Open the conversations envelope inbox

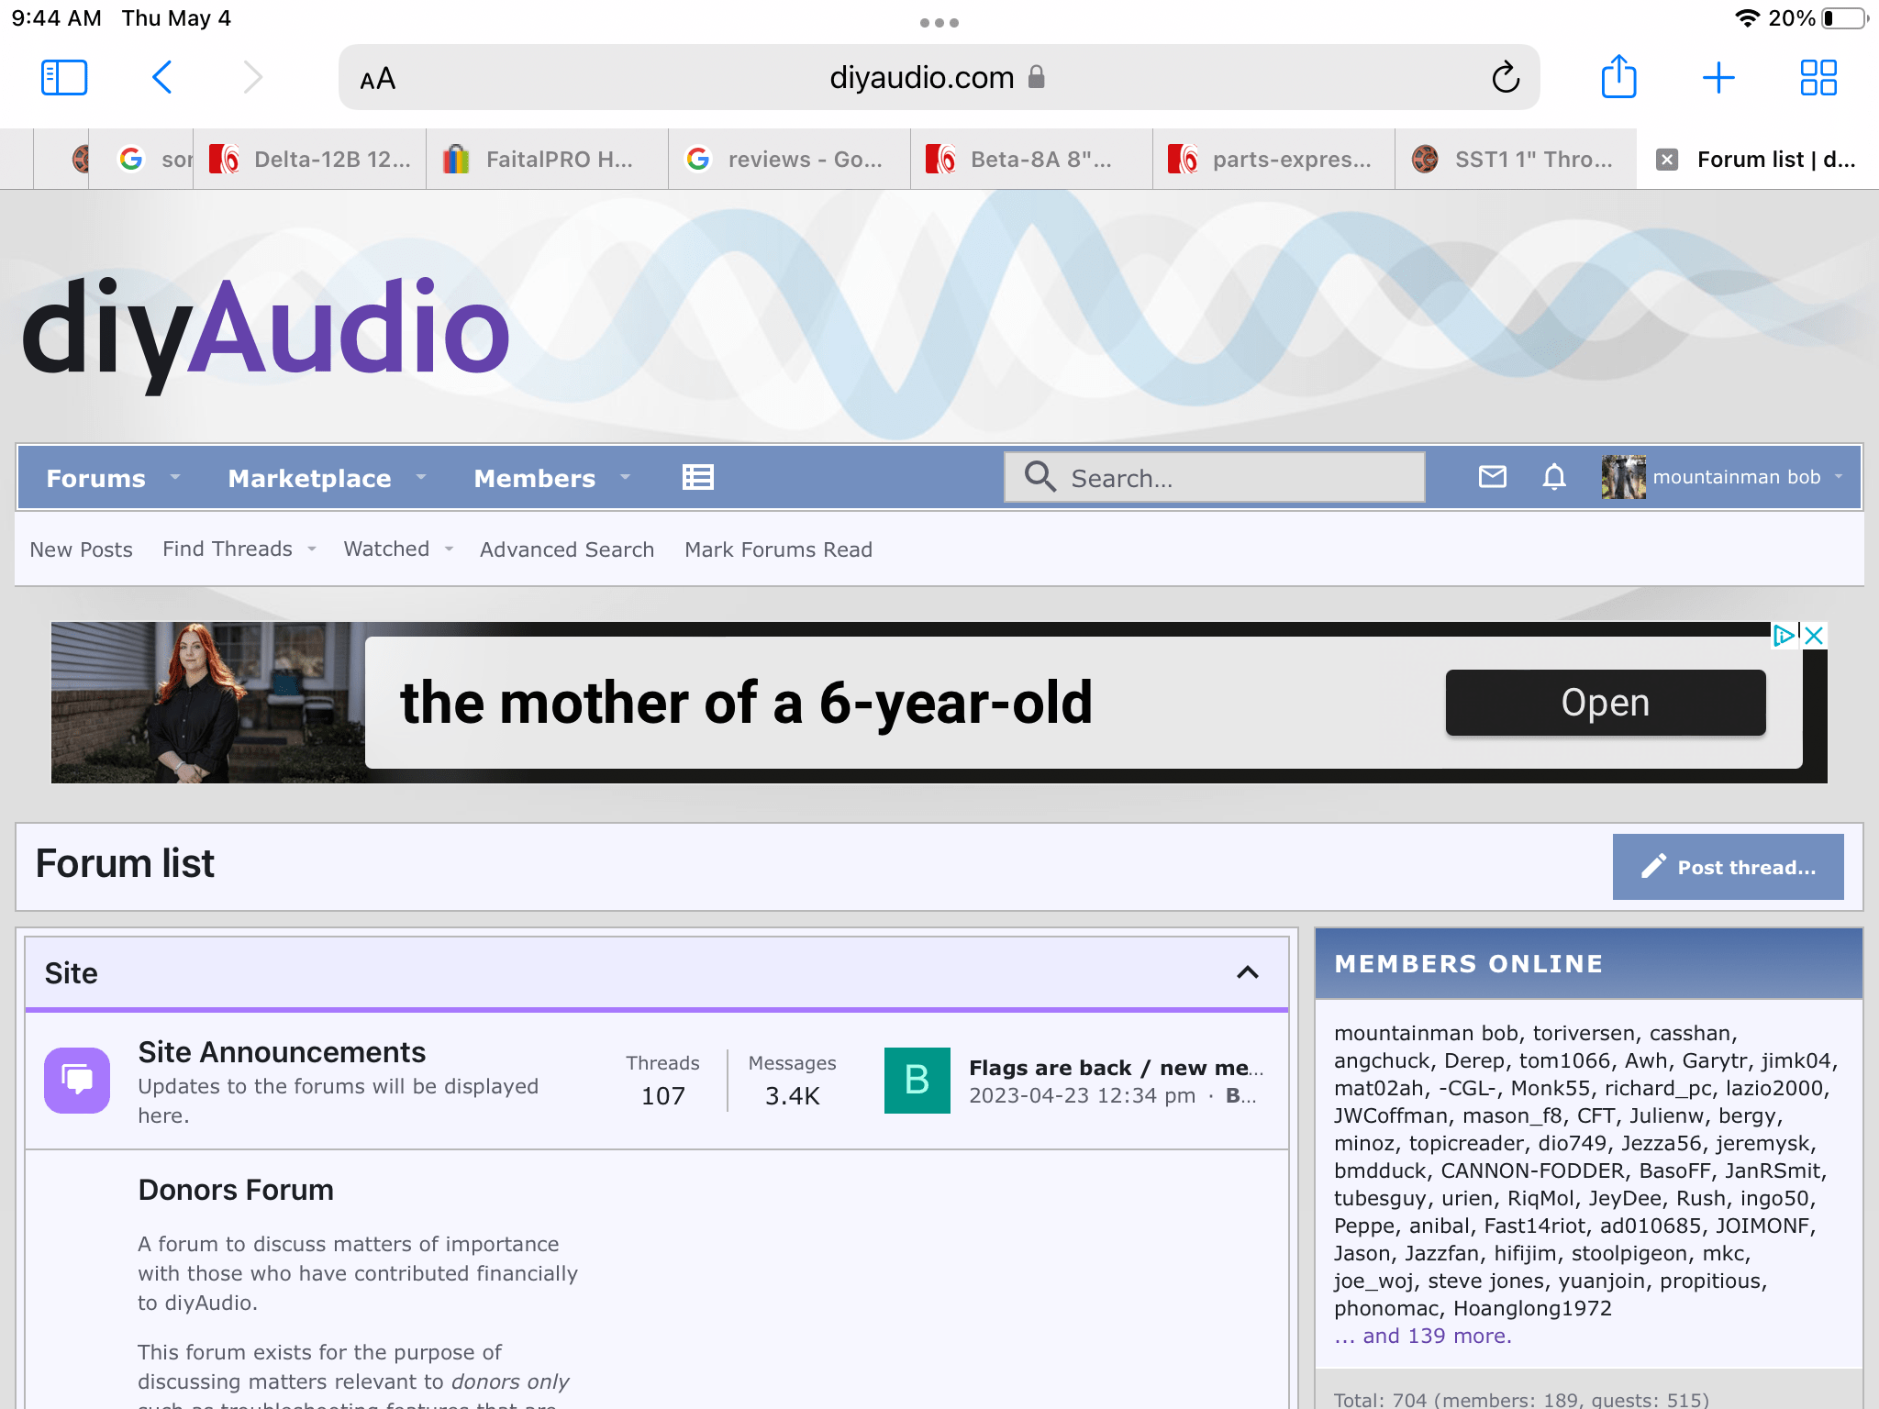[x=1493, y=476]
